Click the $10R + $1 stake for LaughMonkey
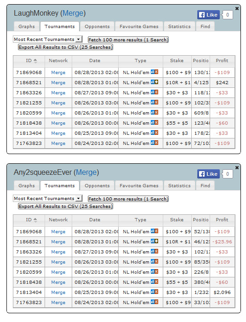 coord(177,82)
